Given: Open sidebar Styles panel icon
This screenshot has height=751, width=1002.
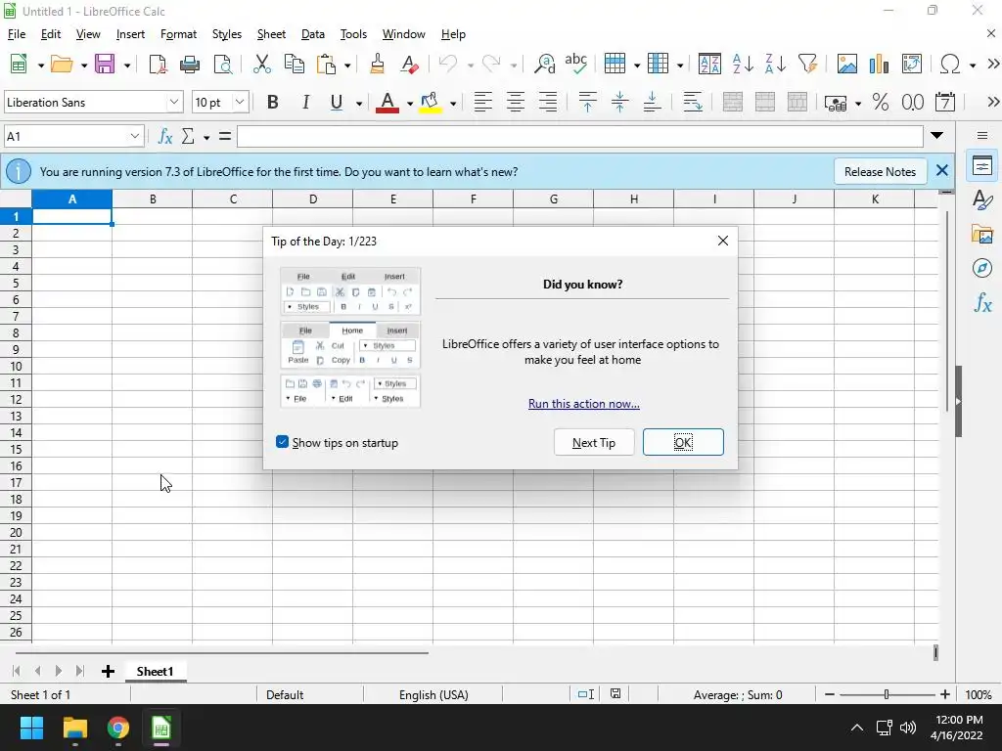Looking at the screenshot, I should [982, 199].
